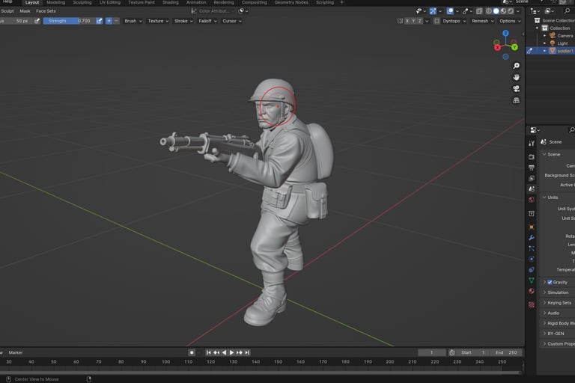
Task: Click the pan hand icon in viewport
Action: [x=517, y=77]
